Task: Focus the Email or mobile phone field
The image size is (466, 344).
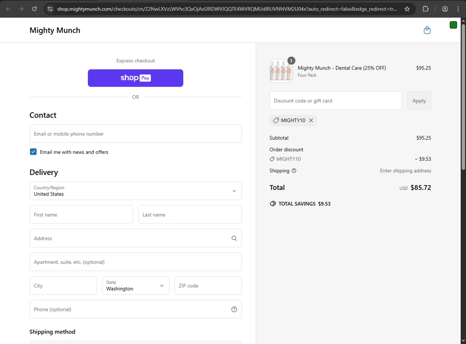Action: [x=136, y=134]
